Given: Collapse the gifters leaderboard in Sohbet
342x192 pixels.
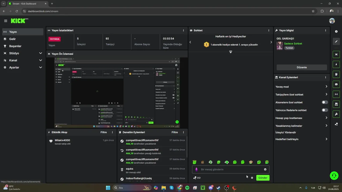Looking at the screenshot, I should (231, 52).
